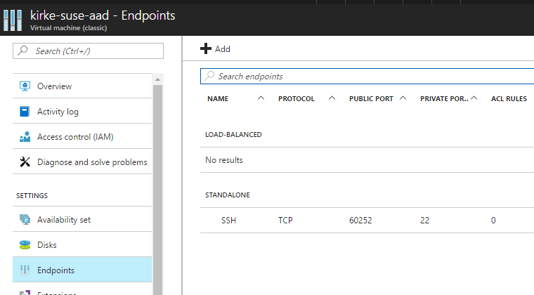Focus the Search endpoints field
The width and height of the screenshot is (534, 295).
point(367,77)
